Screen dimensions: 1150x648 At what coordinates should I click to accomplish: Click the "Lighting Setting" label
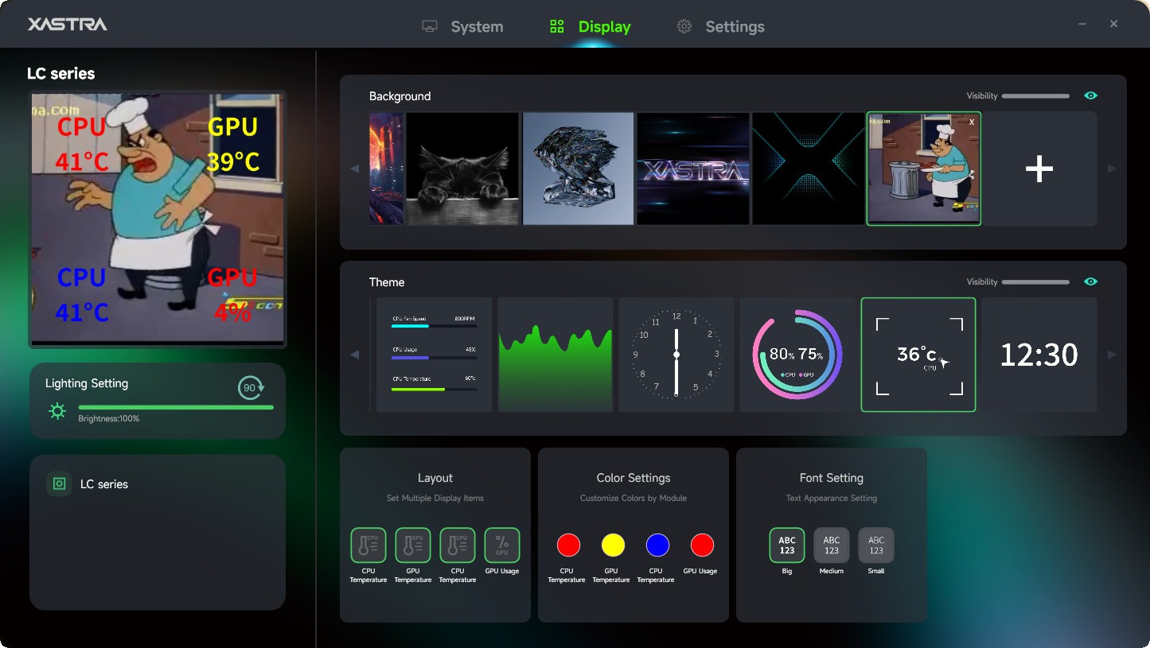coord(87,383)
